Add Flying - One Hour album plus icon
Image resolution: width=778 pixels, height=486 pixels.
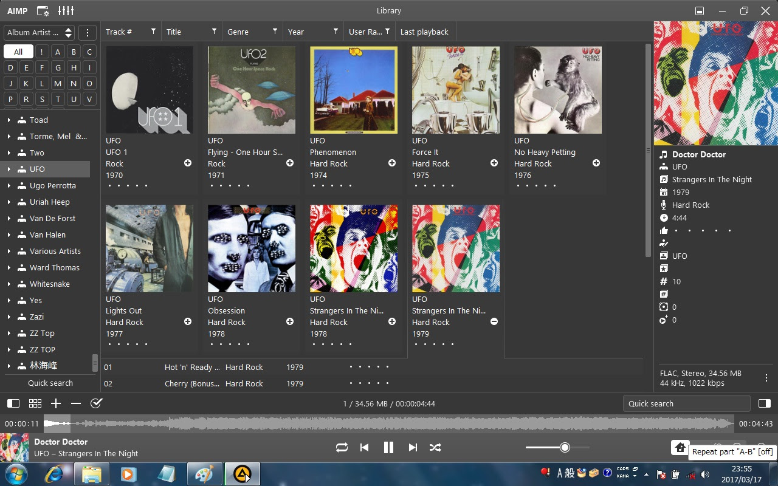coord(290,163)
